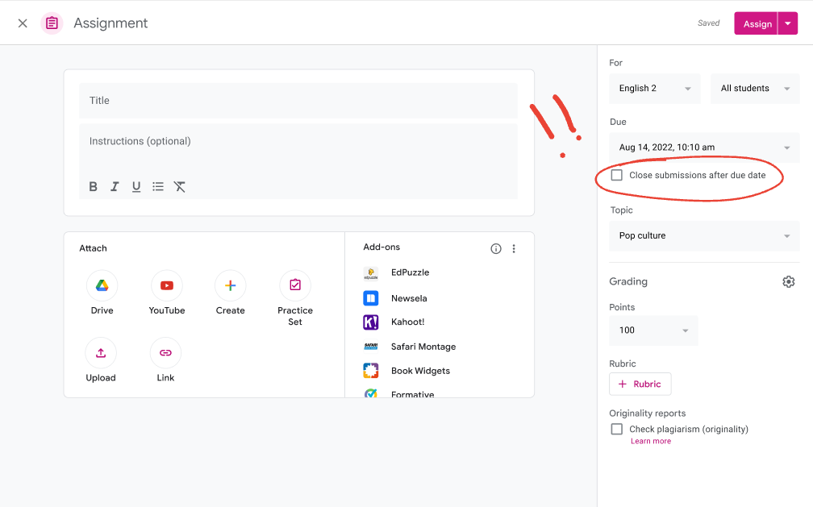Click the Newsela add-on icon
813x507 pixels.
click(x=371, y=298)
